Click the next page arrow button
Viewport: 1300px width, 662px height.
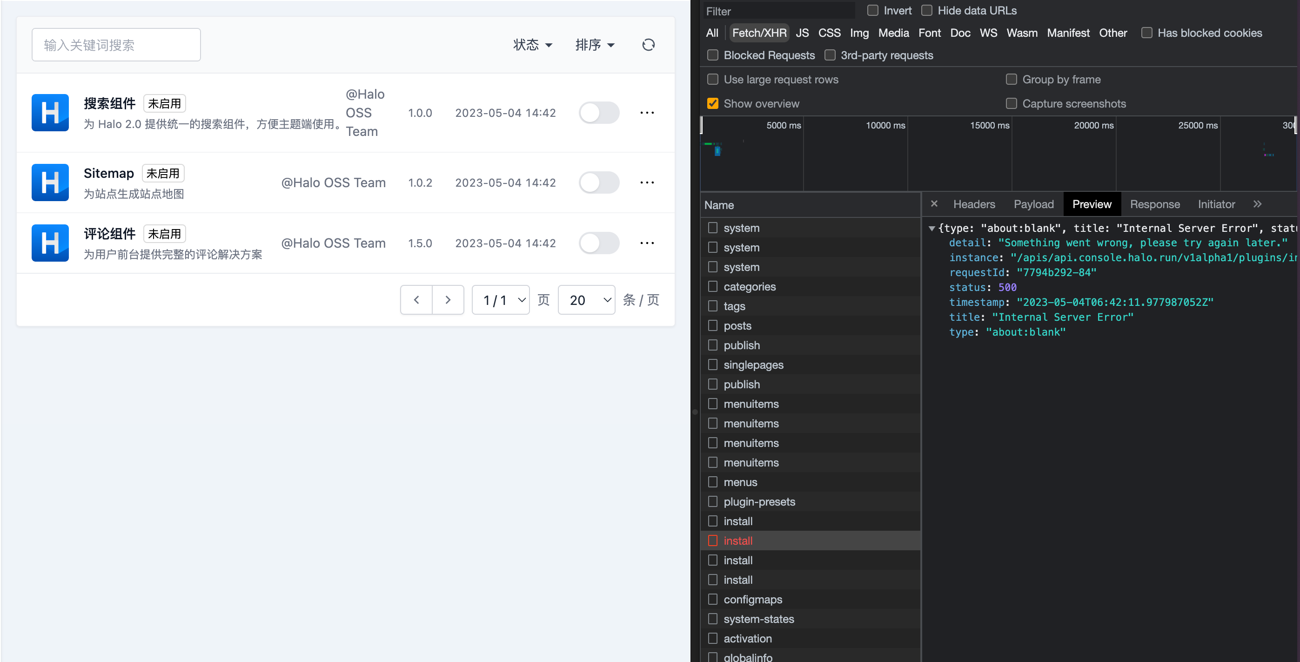pyautogui.click(x=448, y=299)
